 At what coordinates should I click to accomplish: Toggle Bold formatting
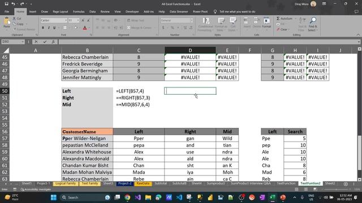(43, 28)
